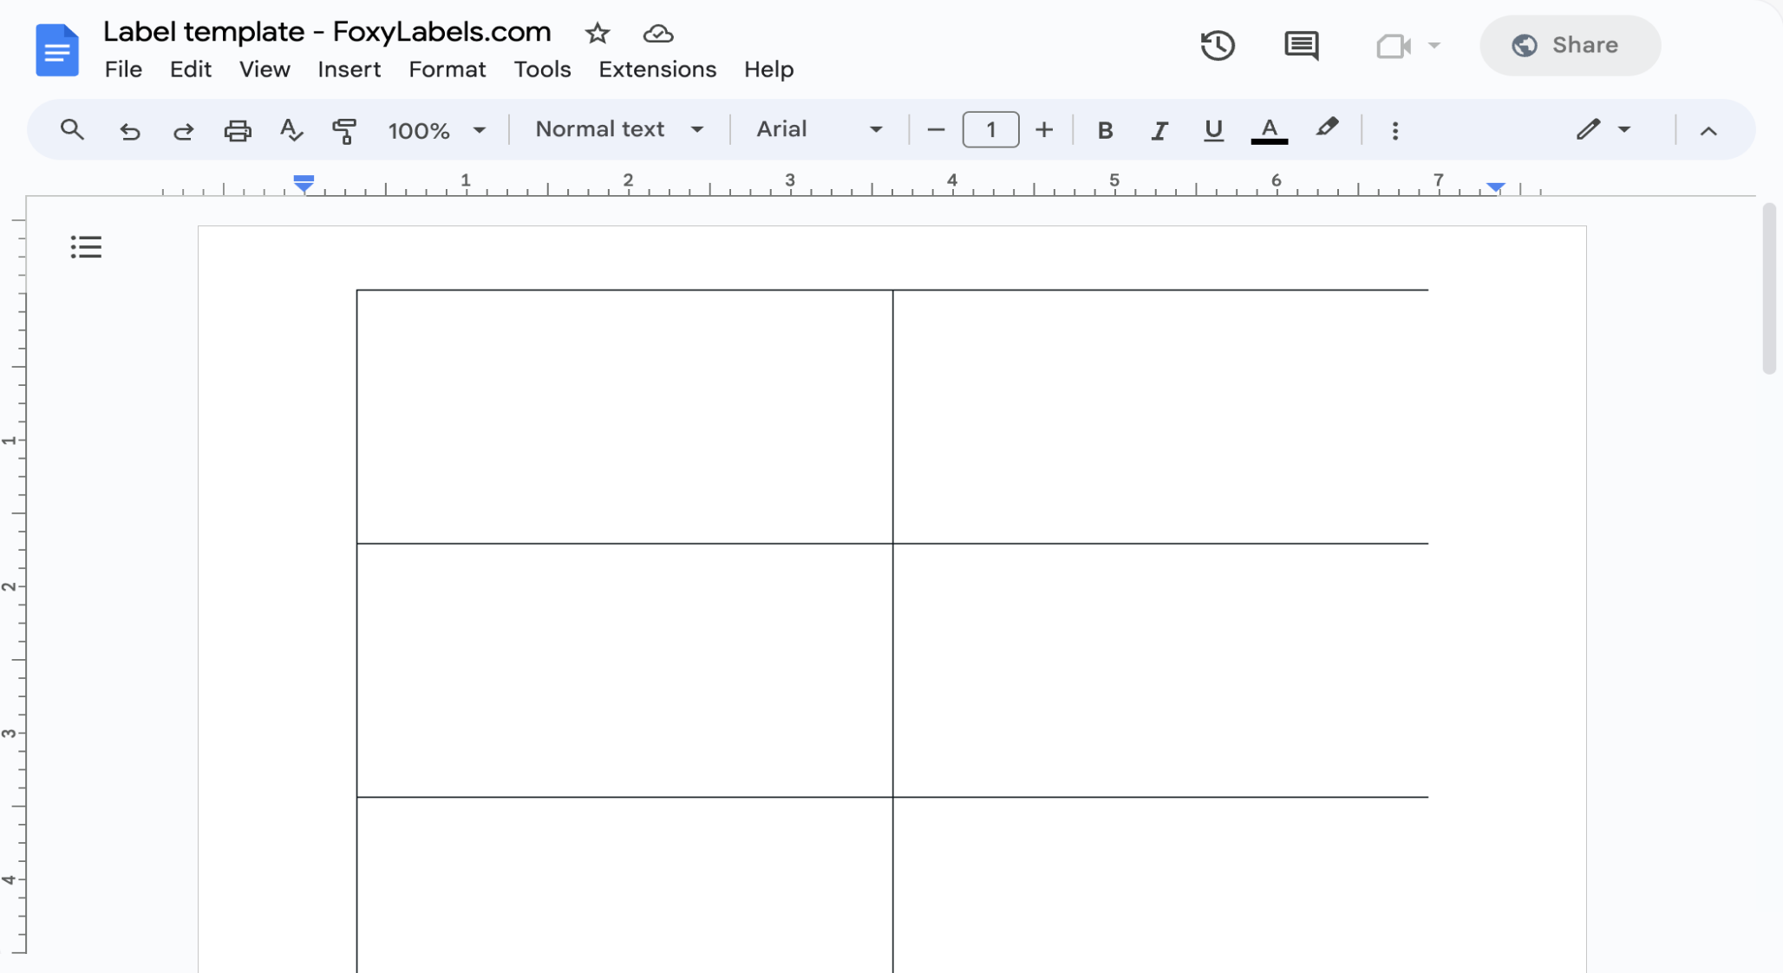Open the camera meeting options arrow
Image resolution: width=1783 pixels, height=973 pixels.
1434,45
